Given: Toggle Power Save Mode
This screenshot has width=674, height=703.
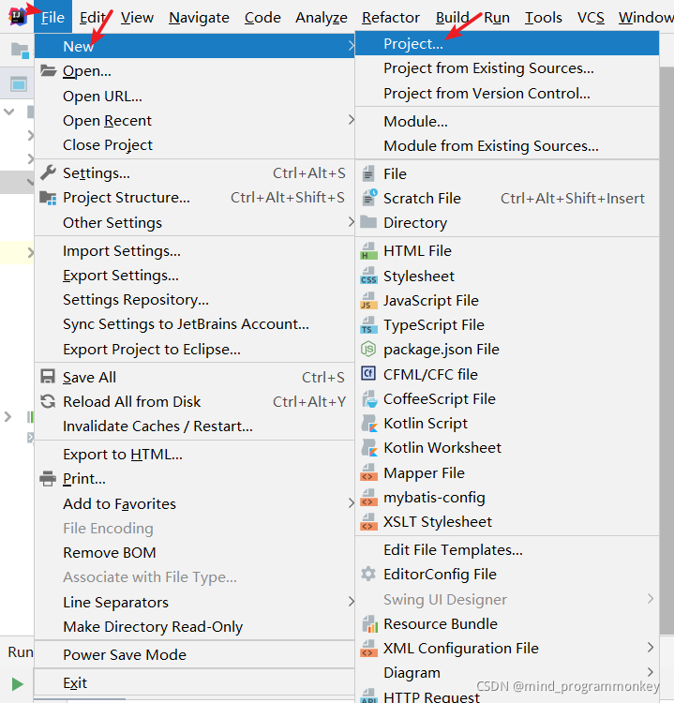Looking at the screenshot, I should coord(194,654).
